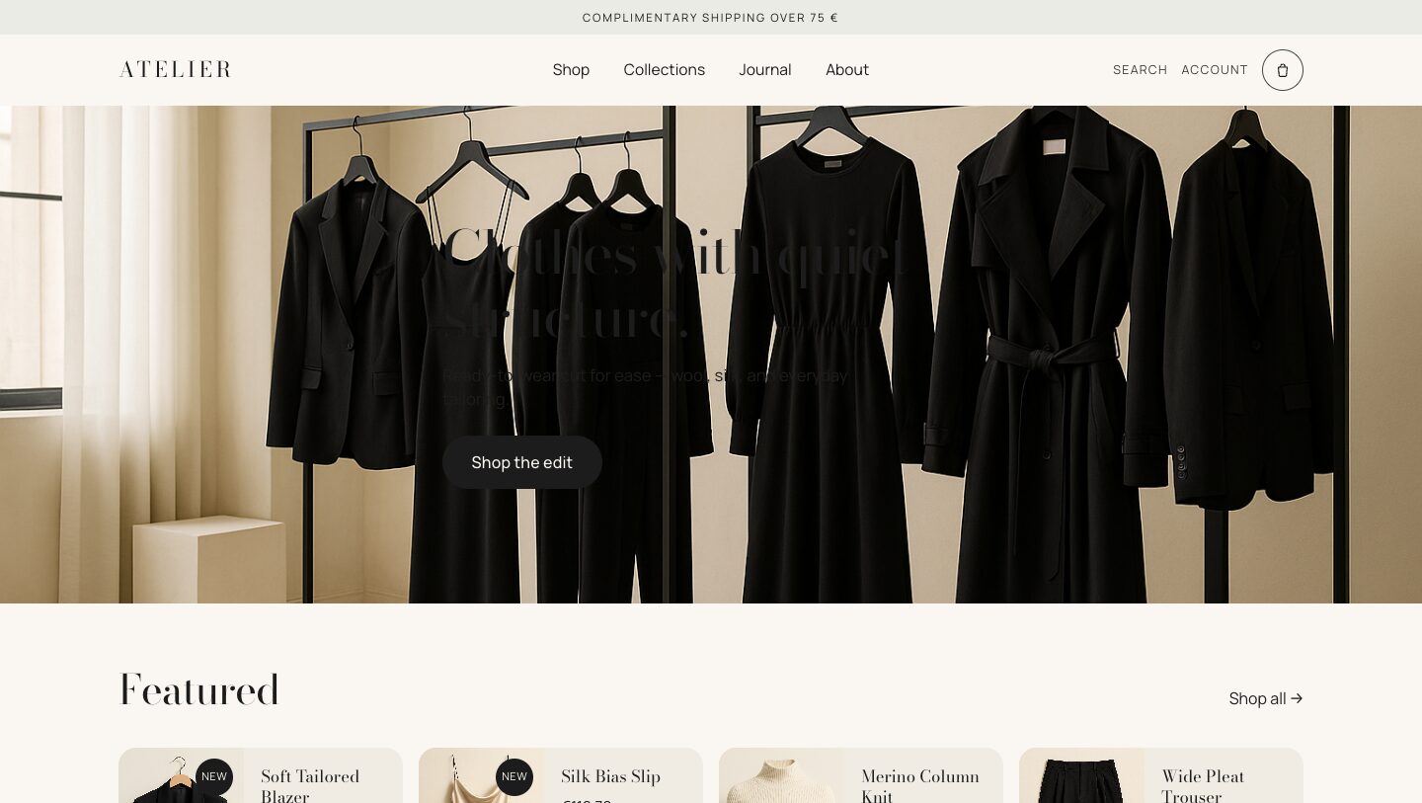Click the Featured section heading
The image size is (1422, 803).
coord(199,690)
